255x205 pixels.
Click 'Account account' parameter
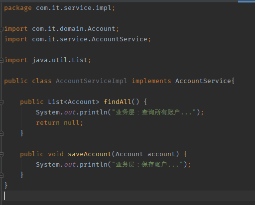click(145, 154)
